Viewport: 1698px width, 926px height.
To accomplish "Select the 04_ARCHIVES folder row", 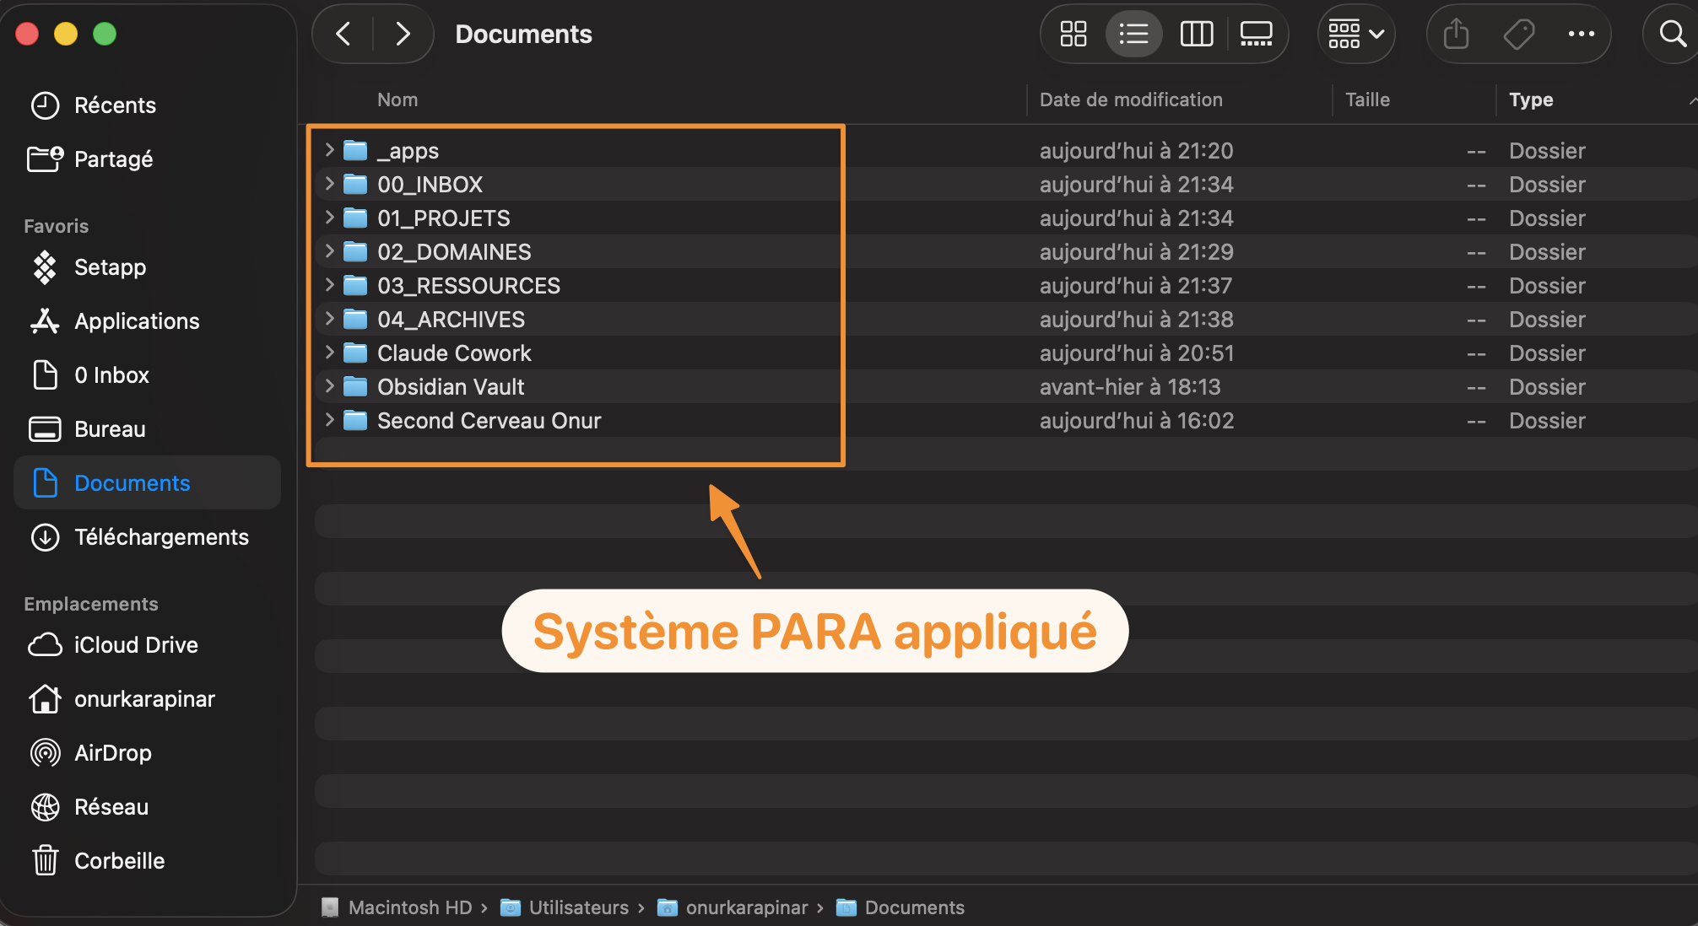I will 1006,320.
